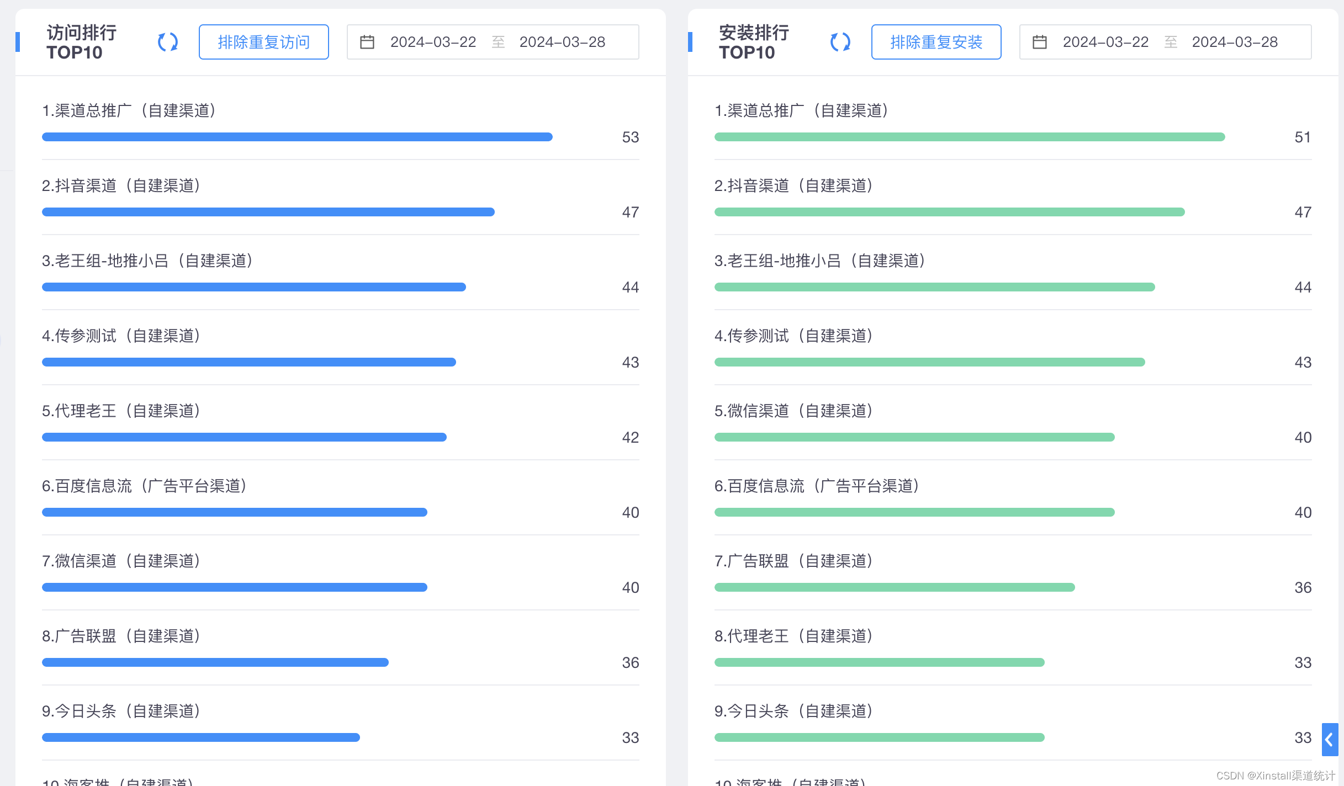Select install row 1.渠道总推广（自建渠道）
1344x786 pixels.
click(1013, 123)
